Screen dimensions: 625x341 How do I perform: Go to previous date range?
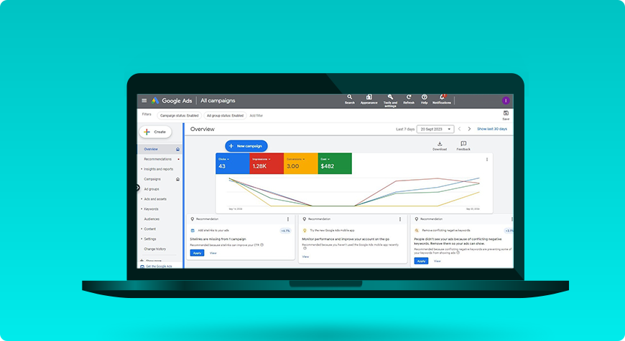tap(459, 129)
